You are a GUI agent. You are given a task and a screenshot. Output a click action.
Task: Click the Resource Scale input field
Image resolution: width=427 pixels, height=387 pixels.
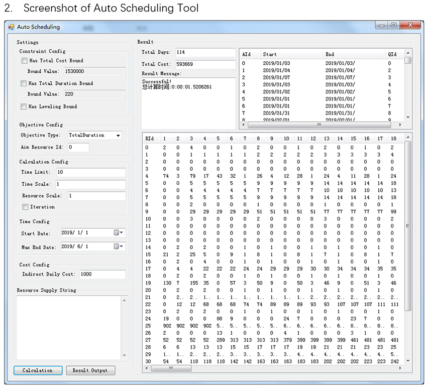pos(96,196)
